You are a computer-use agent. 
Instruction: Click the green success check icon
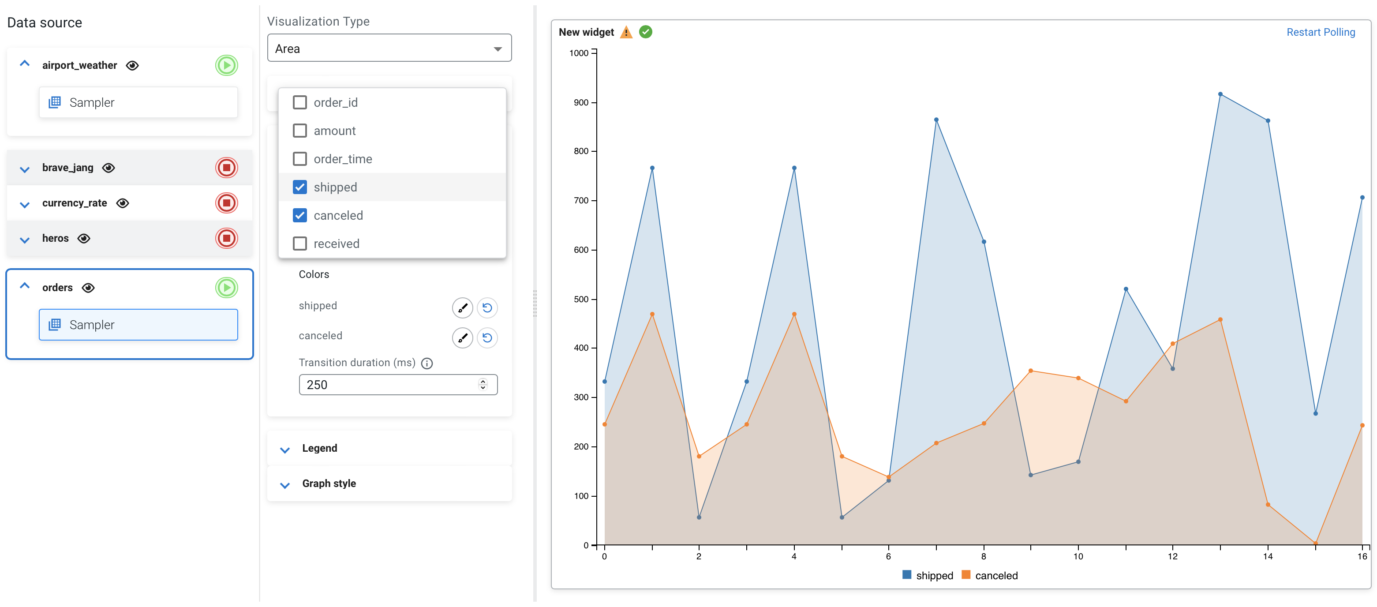click(x=645, y=32)
